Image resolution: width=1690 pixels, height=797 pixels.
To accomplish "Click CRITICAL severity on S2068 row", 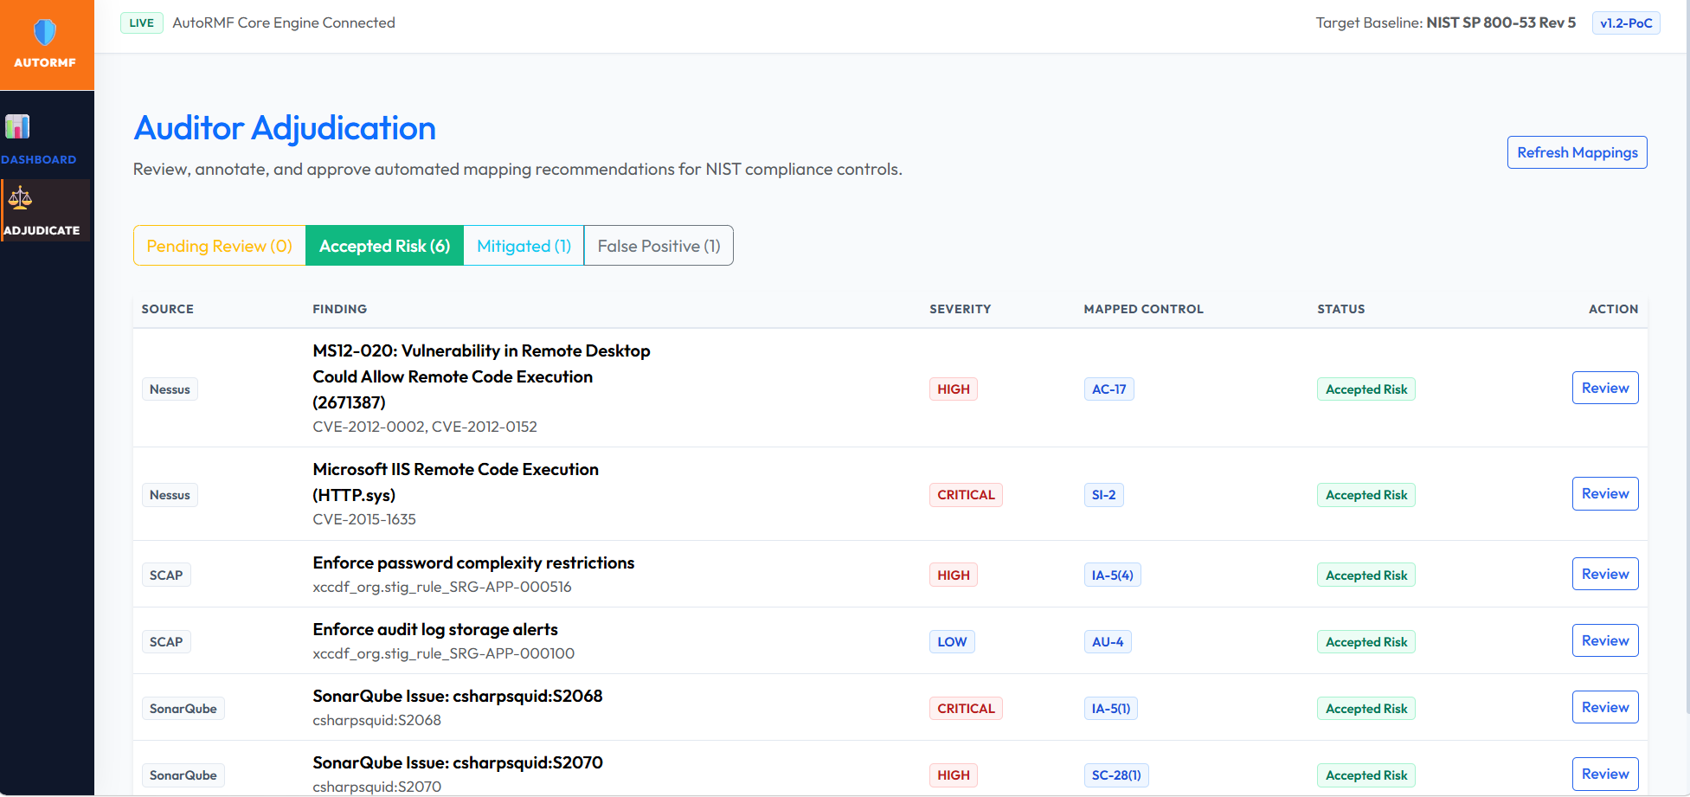I will [966, 709].
